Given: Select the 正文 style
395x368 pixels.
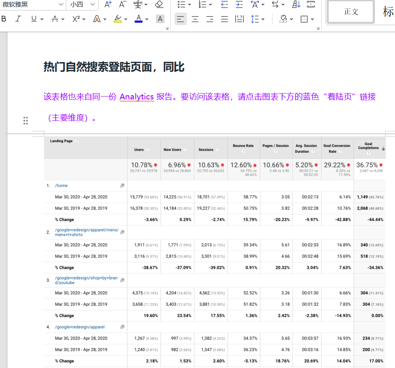Looking at the screenshot, I should [351, 12].
